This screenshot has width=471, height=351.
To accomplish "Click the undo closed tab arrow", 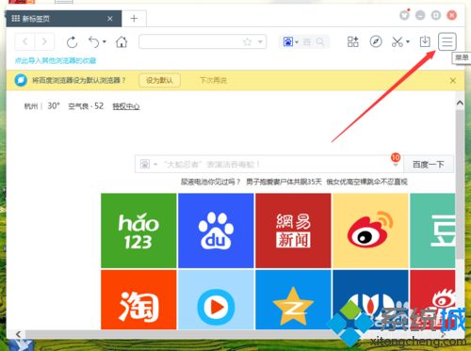I will (94, 41).
